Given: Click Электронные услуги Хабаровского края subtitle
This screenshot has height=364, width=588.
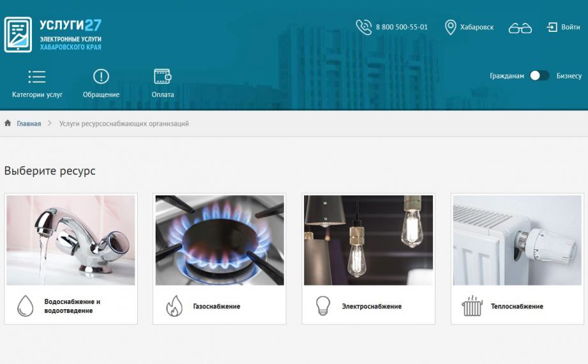Looking at the screenshot, I should 71,43.
